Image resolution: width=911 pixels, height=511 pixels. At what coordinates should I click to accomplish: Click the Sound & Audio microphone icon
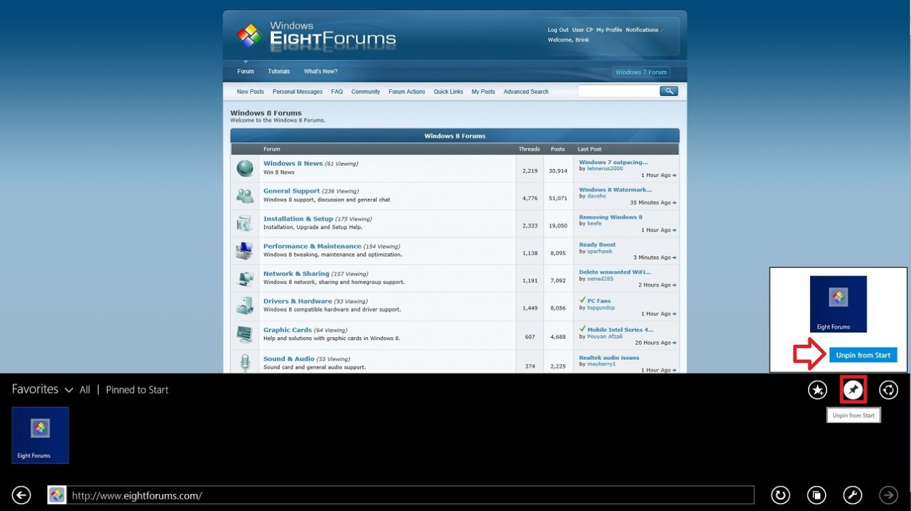pyautogui.click(x=245, y=362)
